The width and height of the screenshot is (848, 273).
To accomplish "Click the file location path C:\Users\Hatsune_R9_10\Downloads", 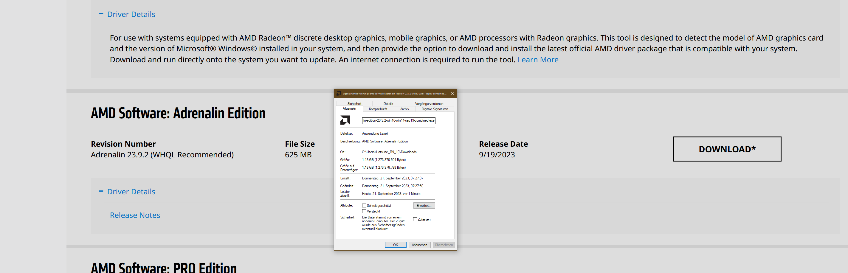I will (389, 152).
